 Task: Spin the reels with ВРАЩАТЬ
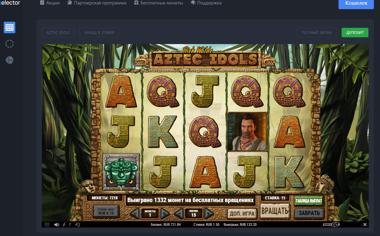pos(275,211)
